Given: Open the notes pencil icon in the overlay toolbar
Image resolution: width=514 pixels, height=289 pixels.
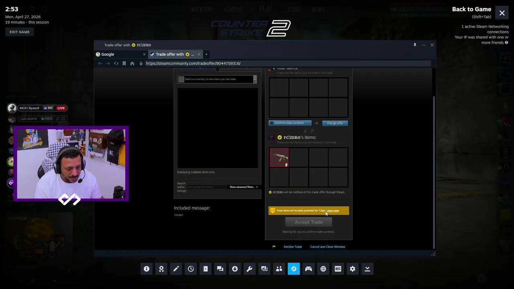Looking at the screenshot, I should point(176,269).
